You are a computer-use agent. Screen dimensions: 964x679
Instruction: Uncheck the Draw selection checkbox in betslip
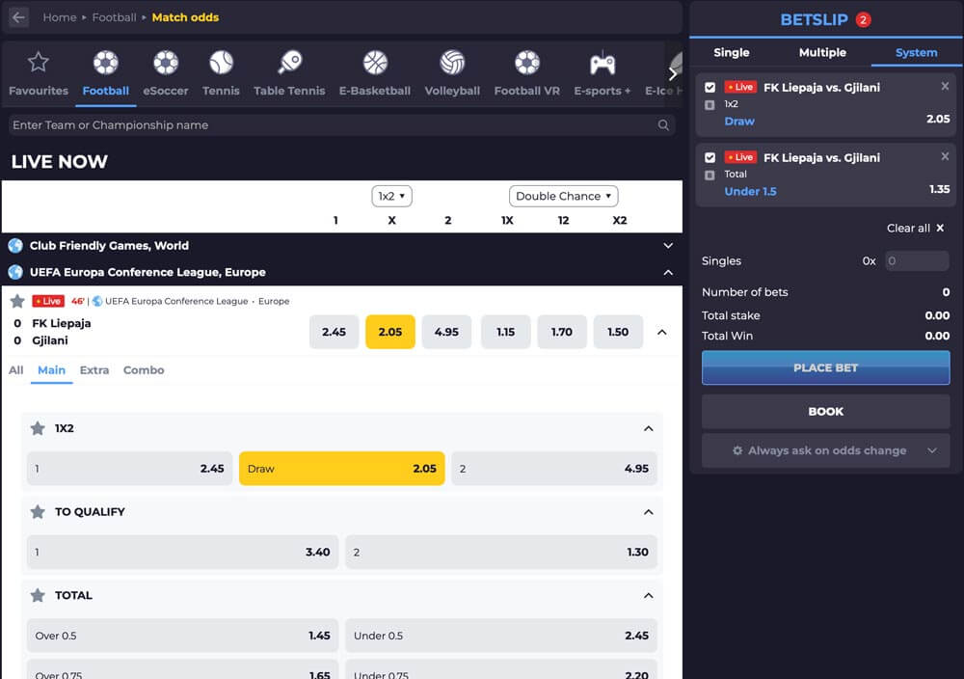click(710, 87)
